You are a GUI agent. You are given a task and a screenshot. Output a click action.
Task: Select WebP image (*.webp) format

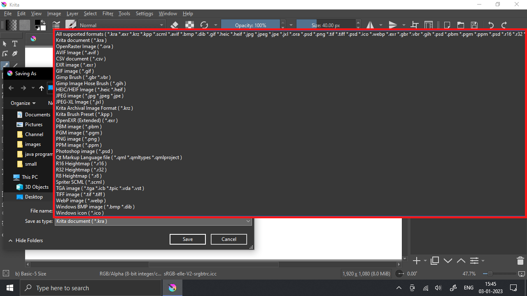[81, 201]
